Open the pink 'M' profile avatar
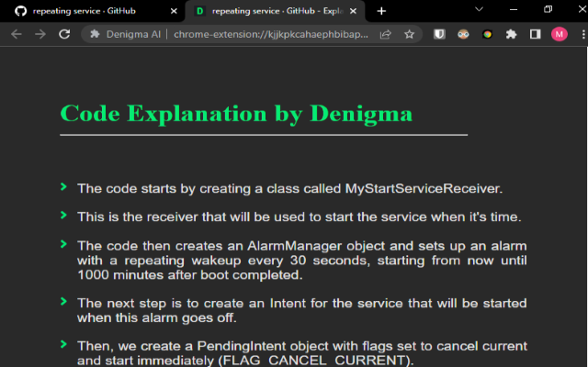The image size is (588, 367). point(560,35)
